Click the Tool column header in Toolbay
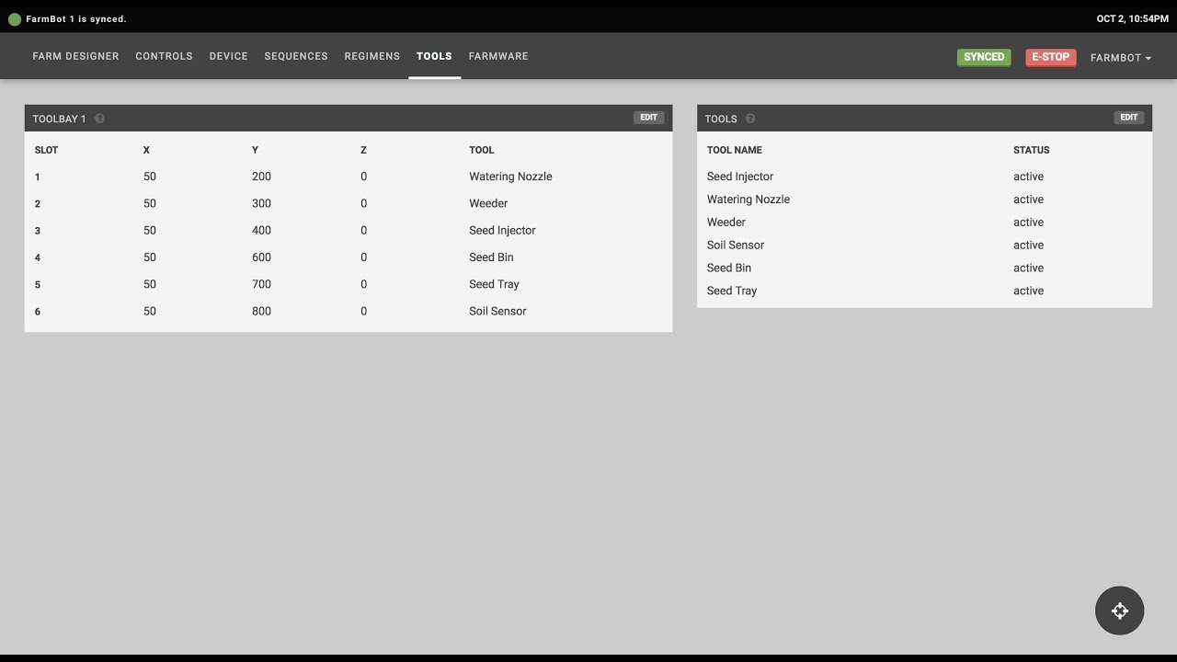Screen dimensions: 1177x662 (481, 150)
